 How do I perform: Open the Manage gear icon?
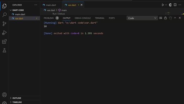click(4, 103)
